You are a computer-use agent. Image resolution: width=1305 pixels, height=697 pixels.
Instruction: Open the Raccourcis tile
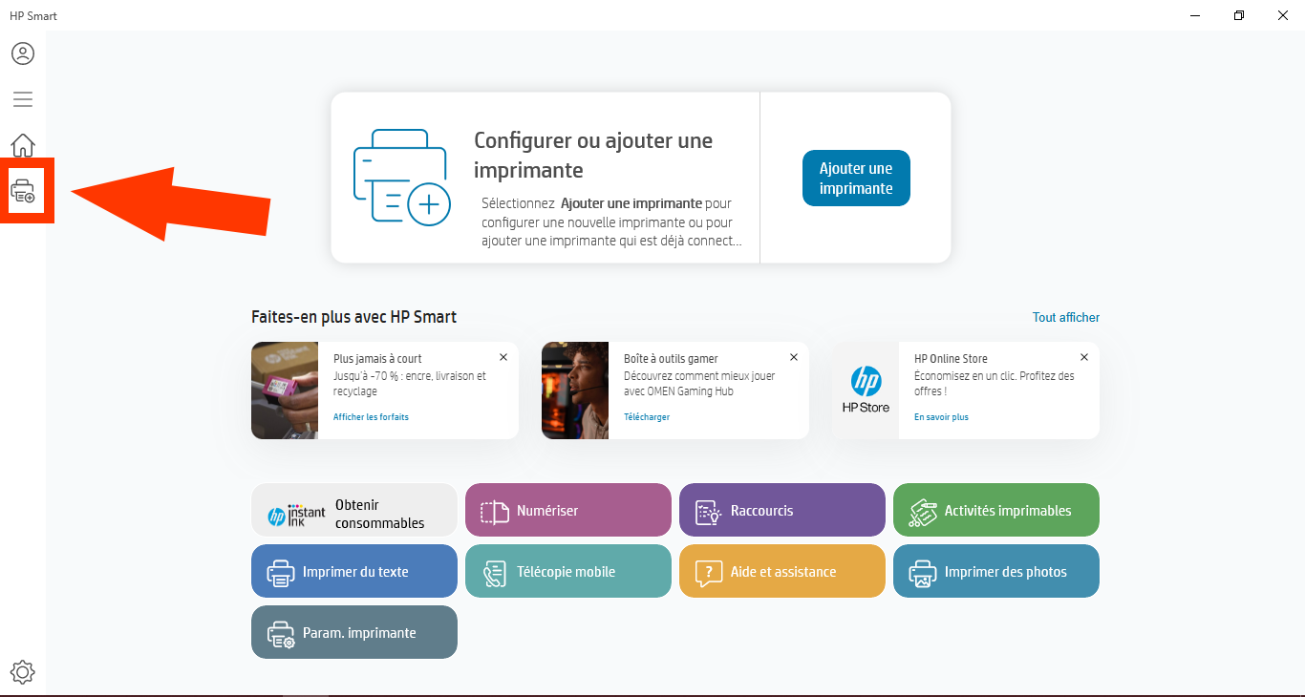[x=782, y=510]
